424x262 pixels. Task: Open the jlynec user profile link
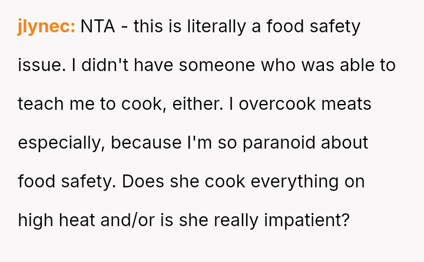click(x=46, y=27)
